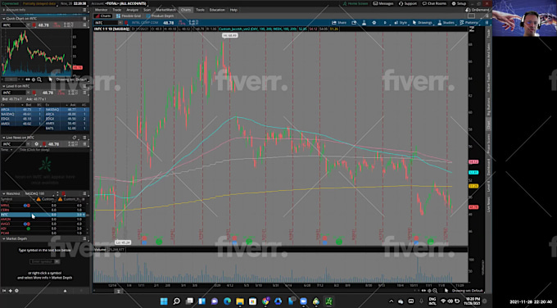Click the BATS ask row in Level II
557x308 pixels.
pos(66,129)
